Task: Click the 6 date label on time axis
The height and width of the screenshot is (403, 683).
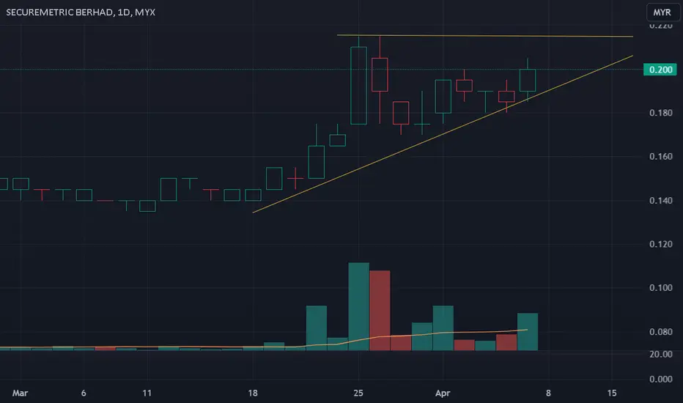Action: pyautogui.click(x=84, y=393)
